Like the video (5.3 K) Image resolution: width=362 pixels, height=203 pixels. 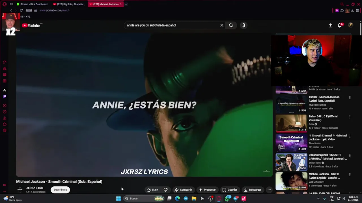pyautogui.click(x=152, y=190)
